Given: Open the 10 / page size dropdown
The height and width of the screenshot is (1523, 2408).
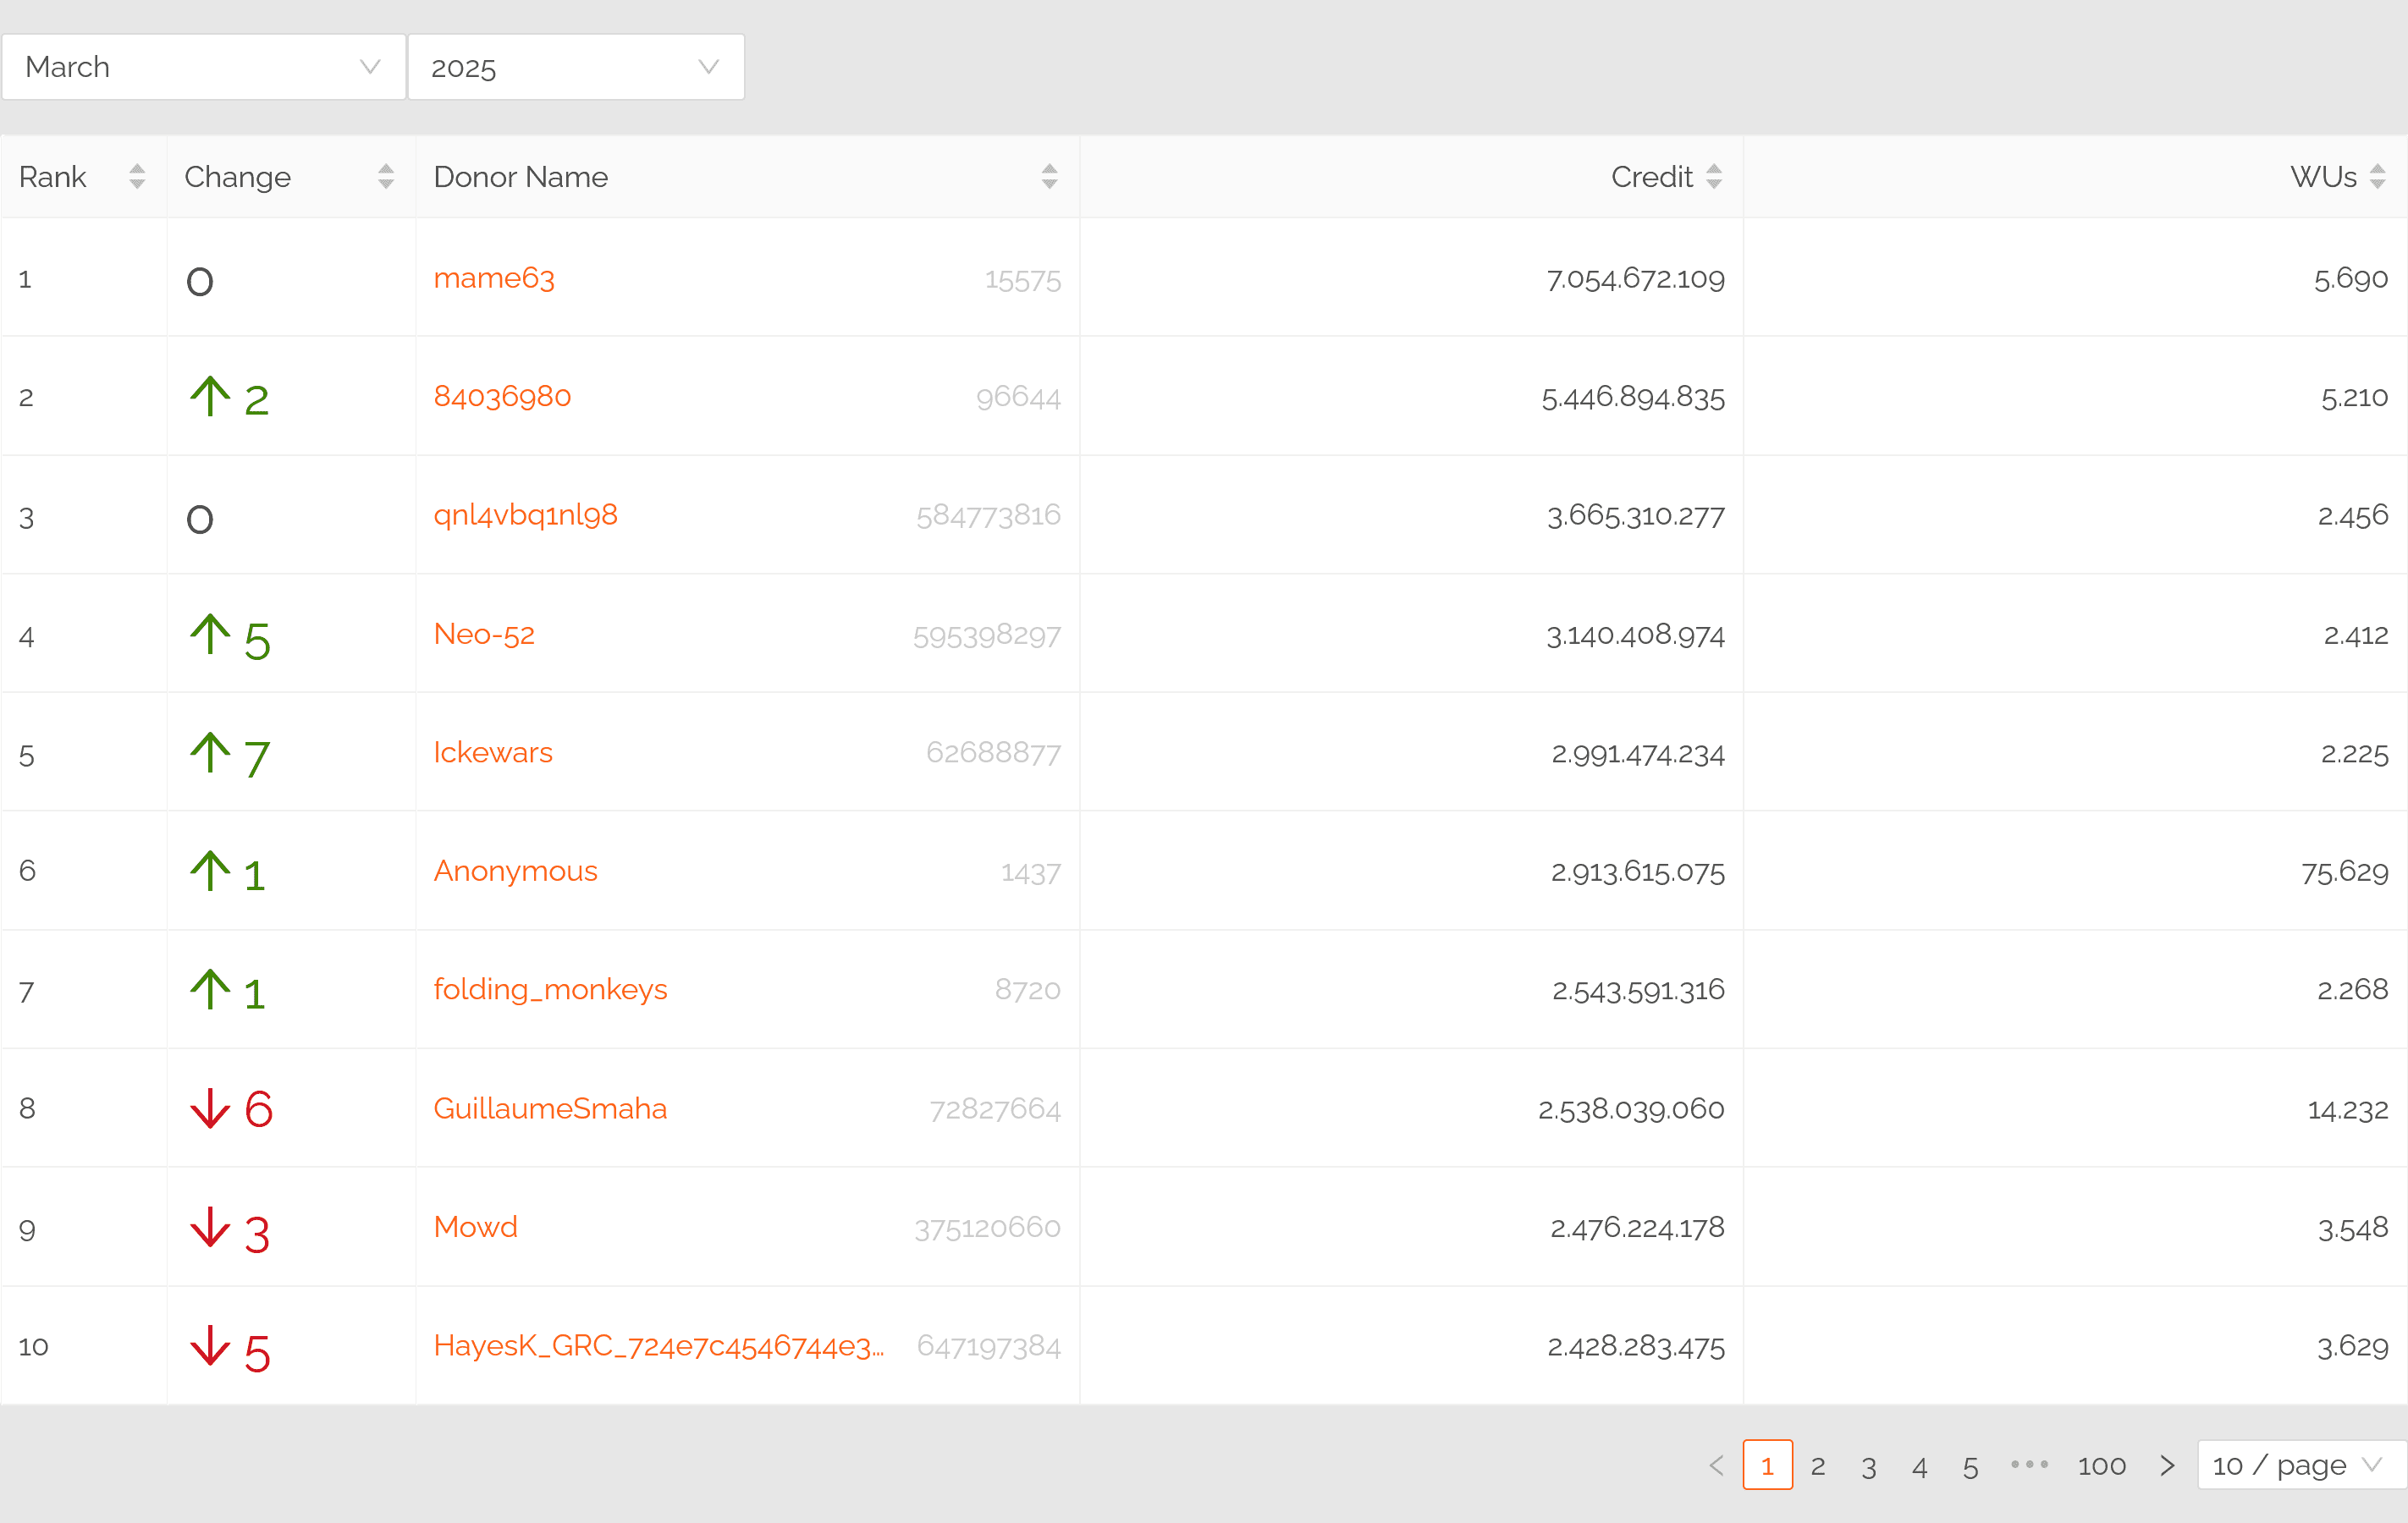Looking at the screenshot, I should pos(2299,1465).
